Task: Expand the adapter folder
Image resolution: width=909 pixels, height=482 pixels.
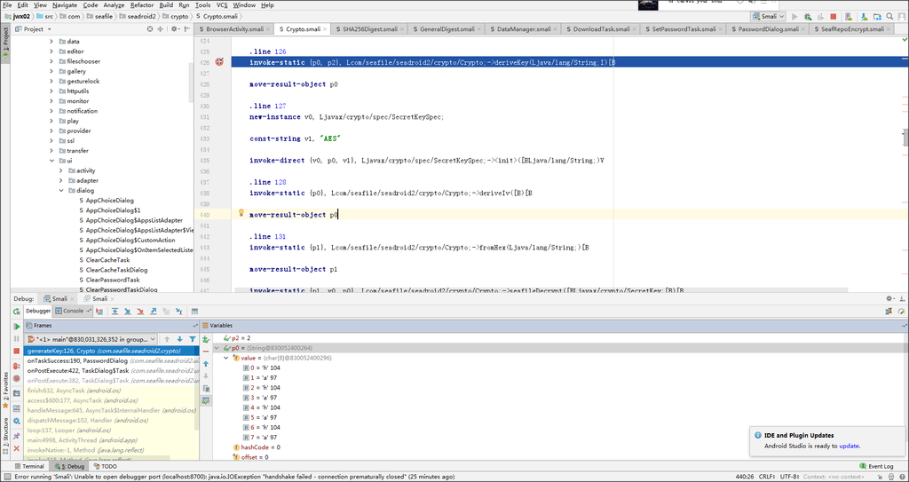Action: 61,180
